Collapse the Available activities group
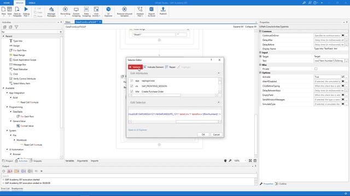 [x=3, y=88]
